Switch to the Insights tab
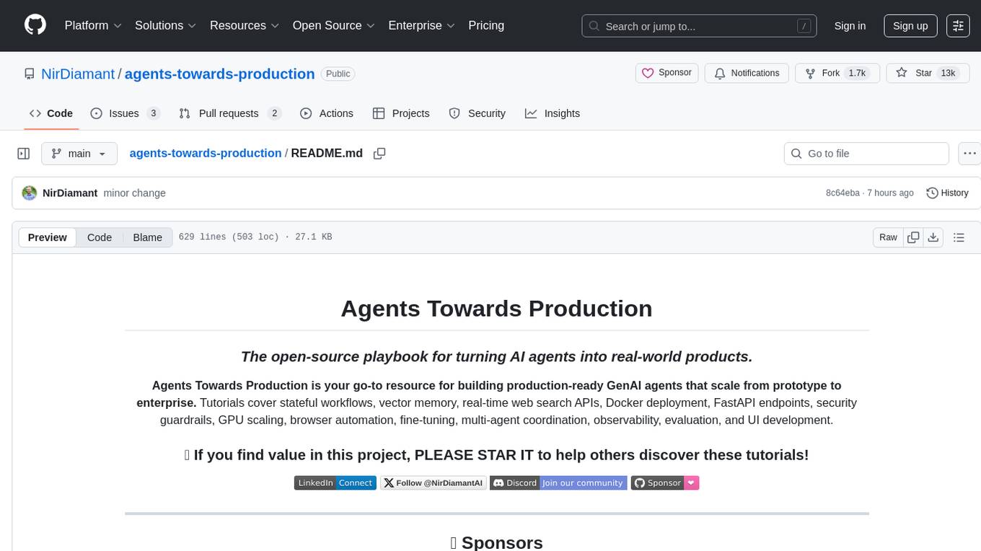 (x=553, y=113)
